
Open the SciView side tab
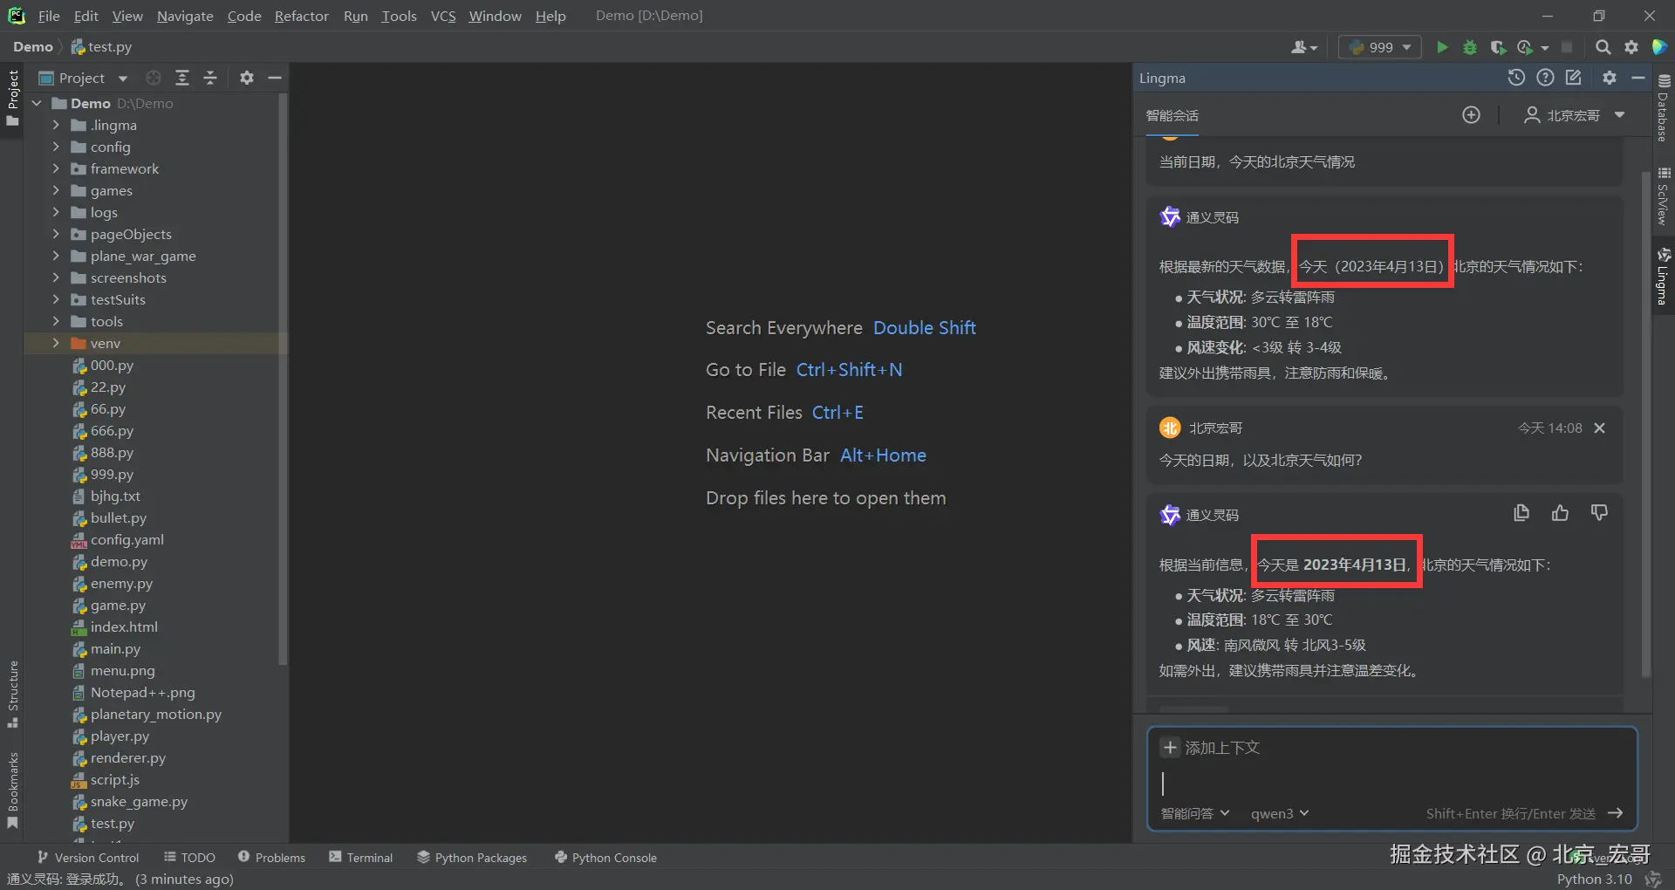pos(1664,196)
